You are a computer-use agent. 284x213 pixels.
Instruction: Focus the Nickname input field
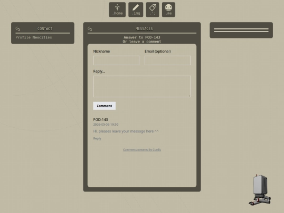116,60
